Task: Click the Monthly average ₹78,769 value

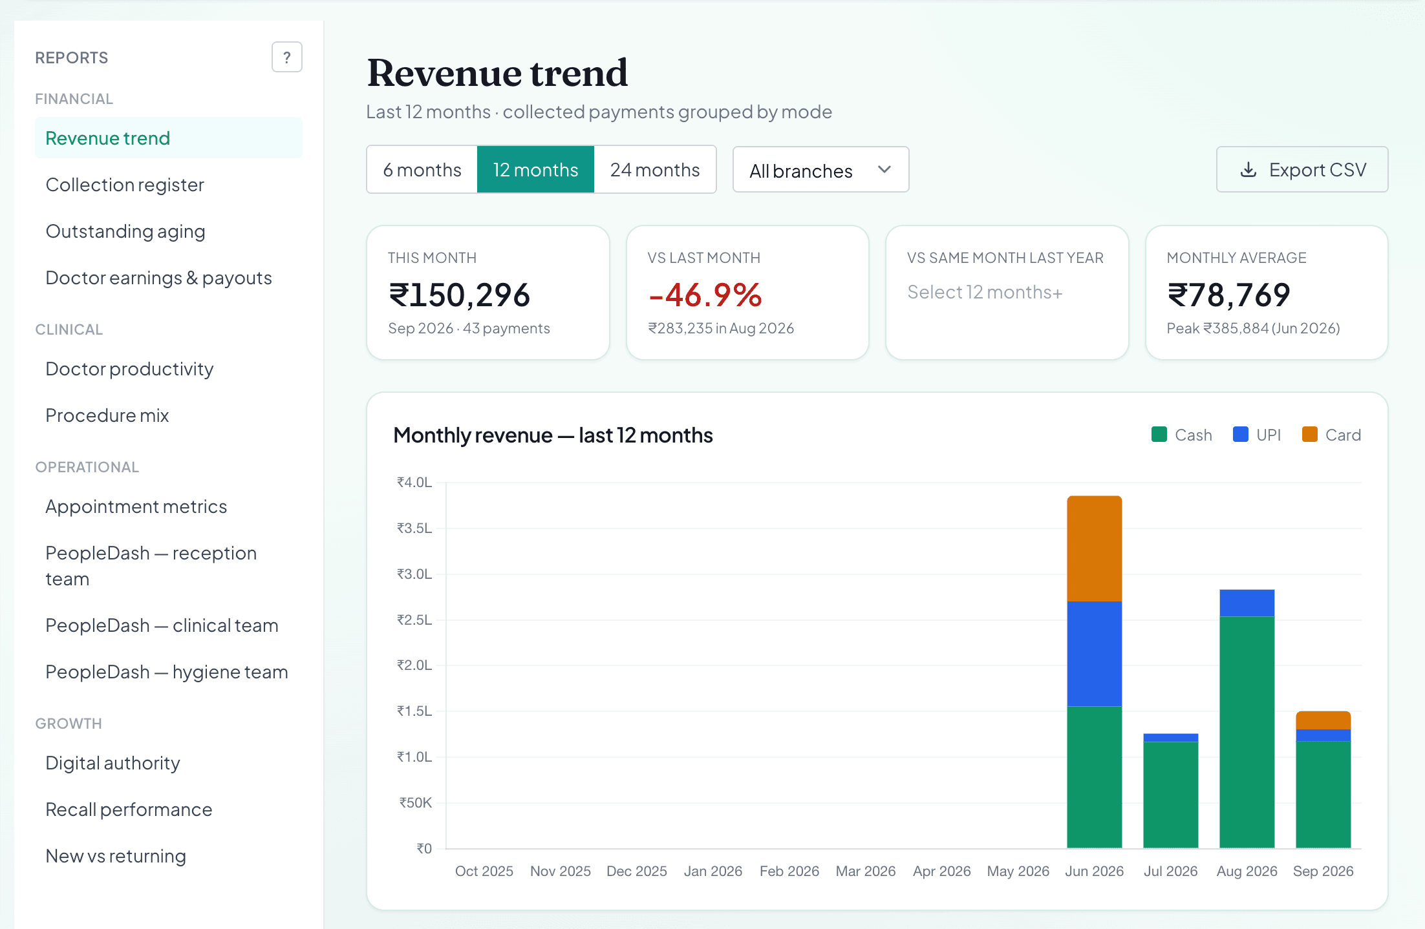Action: (x=1228, y=295)
